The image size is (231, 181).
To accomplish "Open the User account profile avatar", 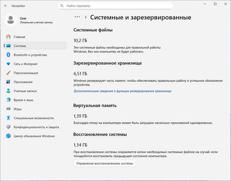I will 11,20.
